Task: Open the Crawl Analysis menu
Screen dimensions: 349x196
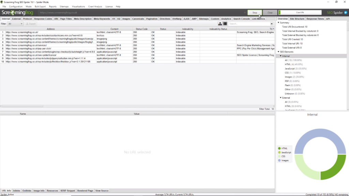Action: coord(95,7)
